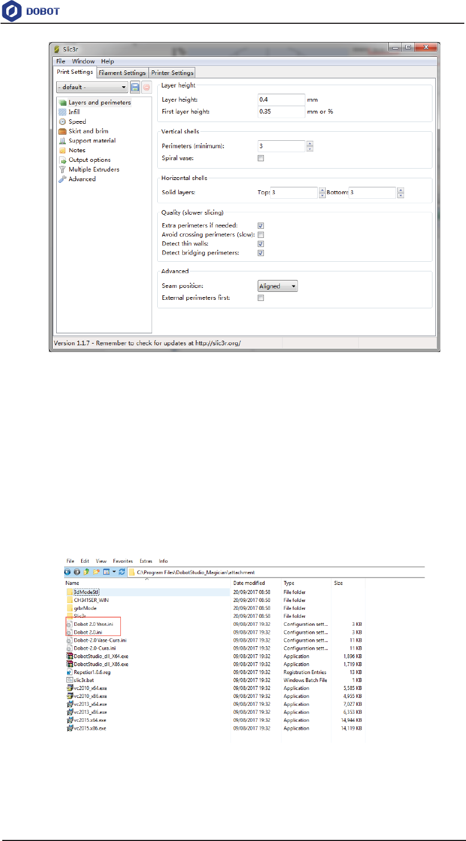This screenshot has height=841, width=466.
Task: Select the Print Settings tab
Action: [x=75, y=72]
